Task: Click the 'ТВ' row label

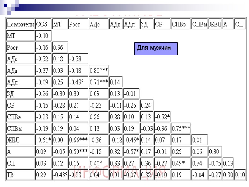Action: (x=20, y=175)
